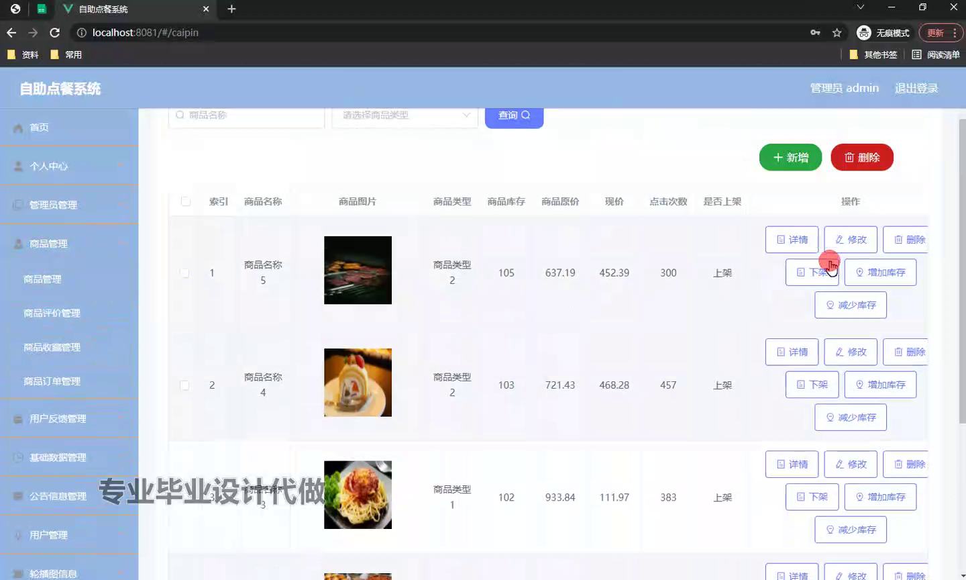
Task: Open the 常用 bookmark folder
Action: 66,54
